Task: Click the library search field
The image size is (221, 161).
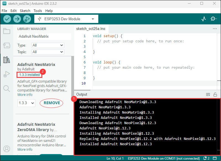Action: point(44,37)
